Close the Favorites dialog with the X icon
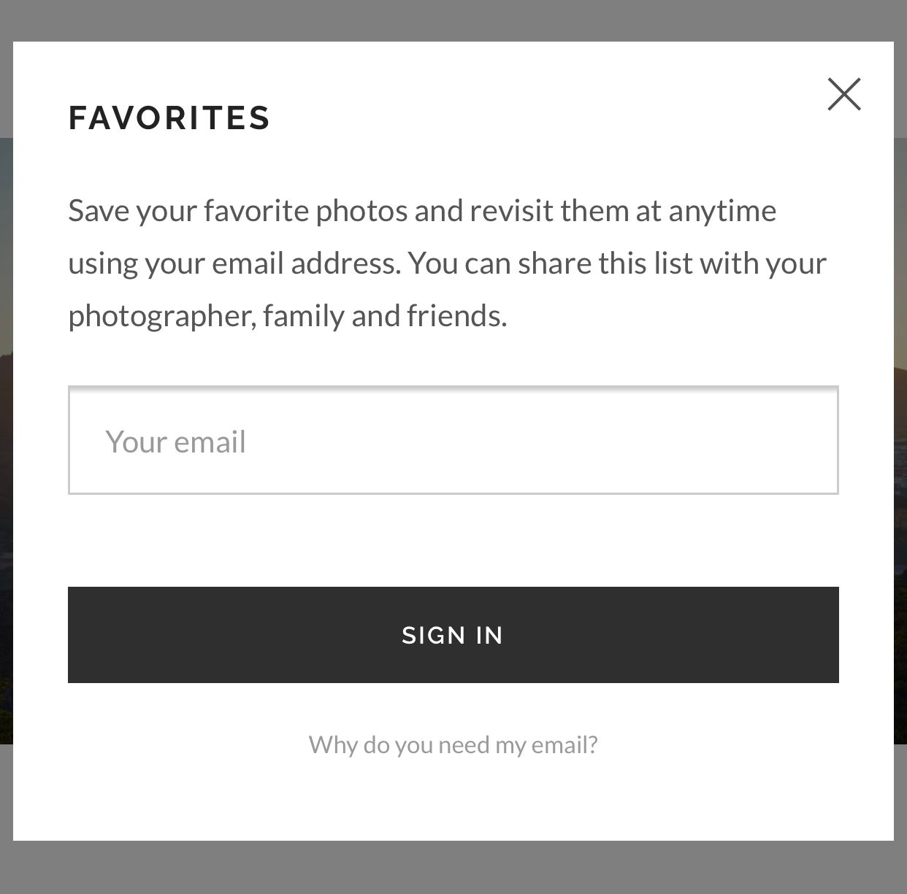The width and height of the screenshot is (907, 894). [x=844, y=94]
